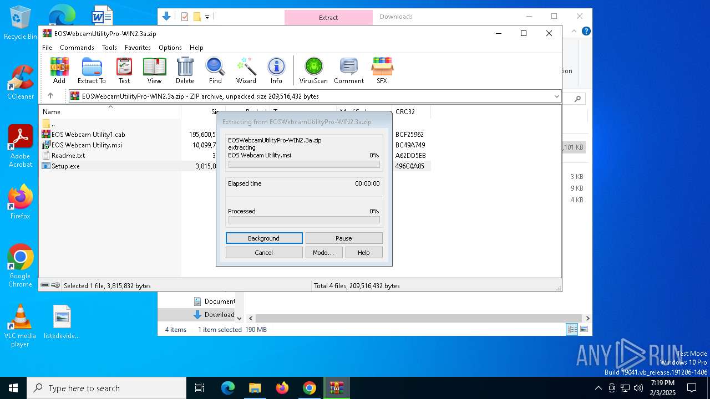Open the Help menu in WinRAR

(x=196, y=48)
